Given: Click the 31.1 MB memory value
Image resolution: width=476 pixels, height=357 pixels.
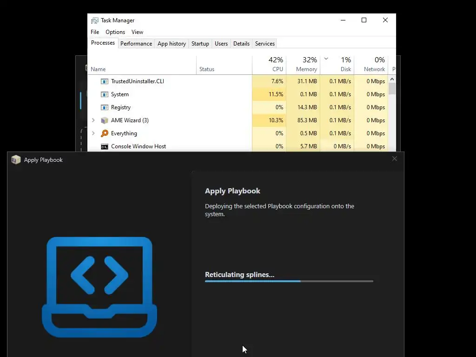Looking at the screenshot, I should coord(307,81).
